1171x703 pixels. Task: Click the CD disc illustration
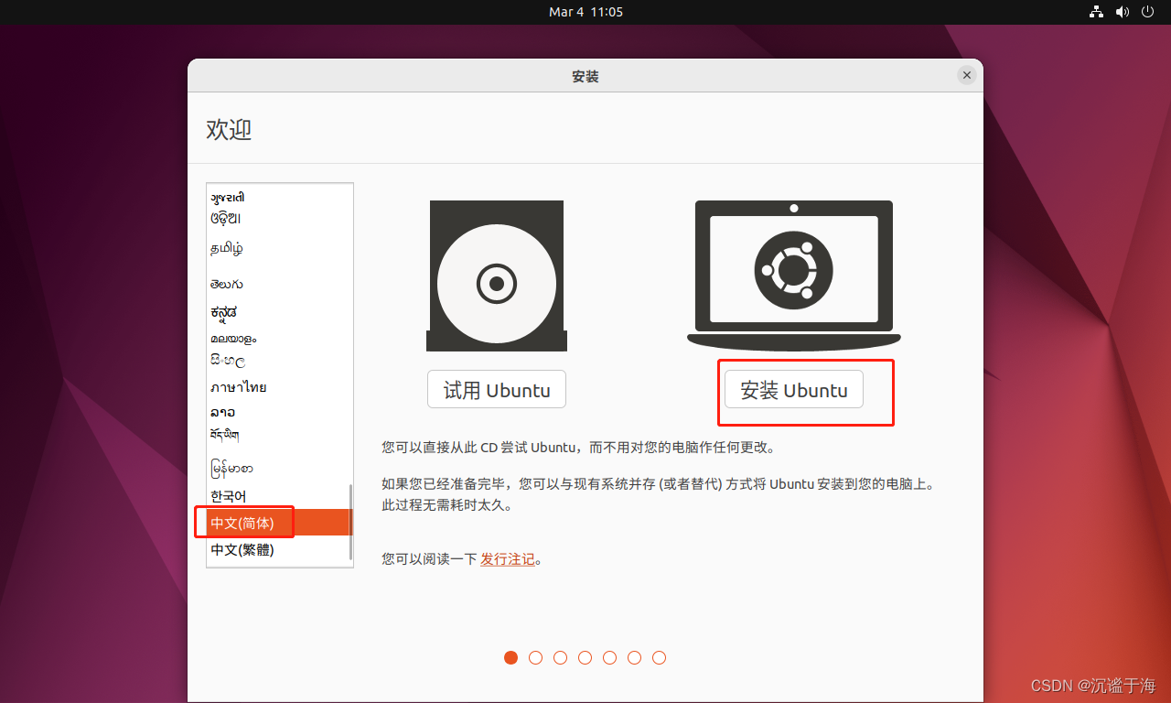coord(497,276)
